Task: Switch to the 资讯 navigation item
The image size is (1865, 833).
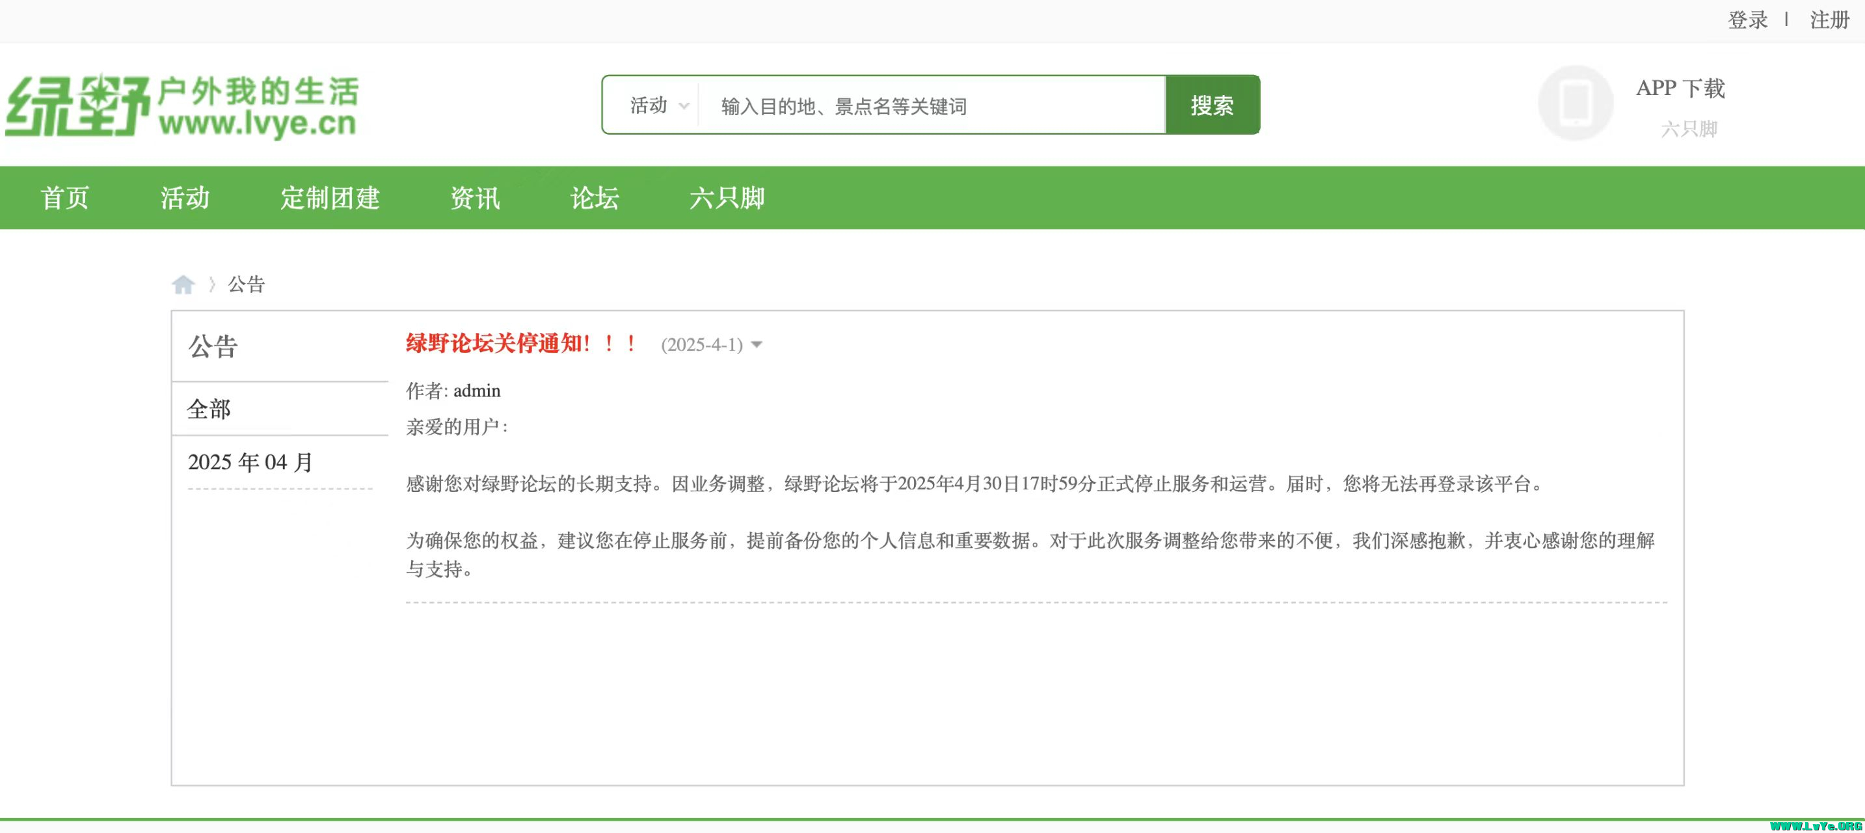Action: pyautogui.click(x=475, y=198)
